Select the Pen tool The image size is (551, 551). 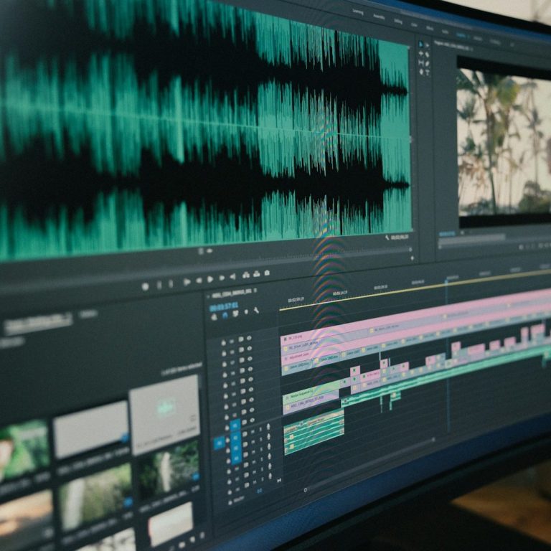(x=428, y=64)
